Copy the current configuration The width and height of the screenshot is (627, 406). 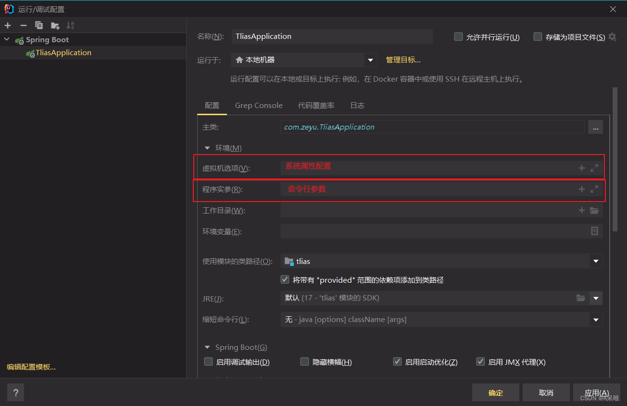pyautogui.click(x=38, y=25)
